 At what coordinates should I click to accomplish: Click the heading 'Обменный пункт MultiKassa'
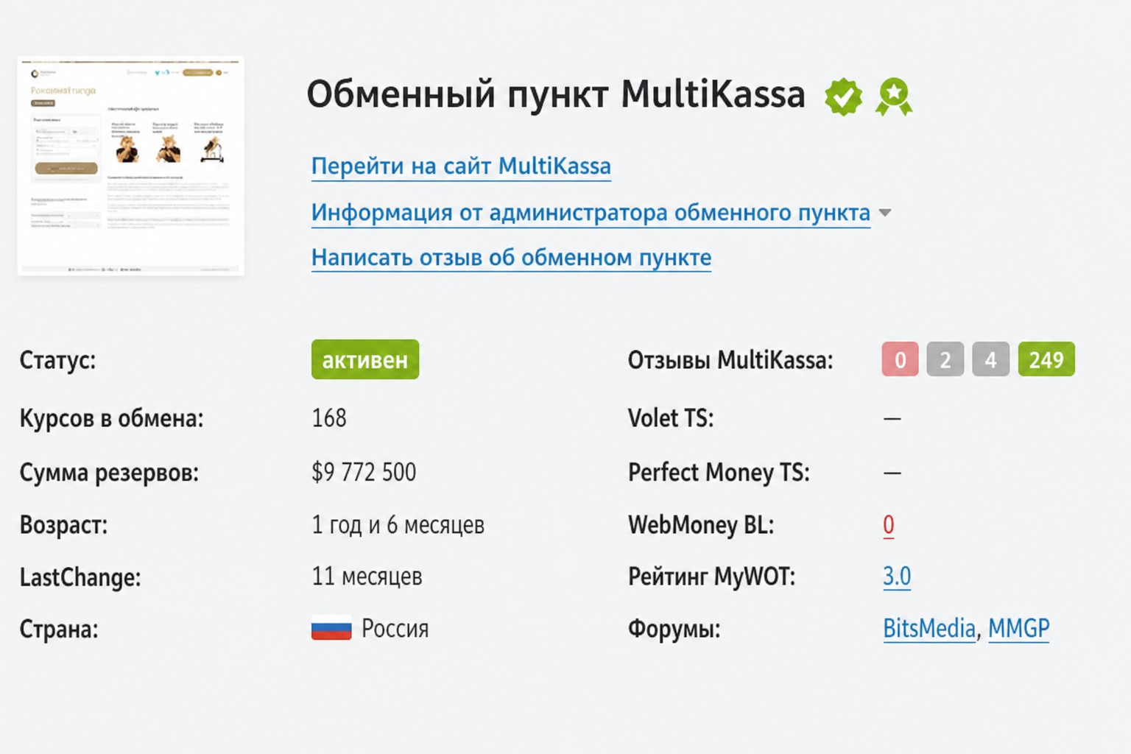pos(556,95)
